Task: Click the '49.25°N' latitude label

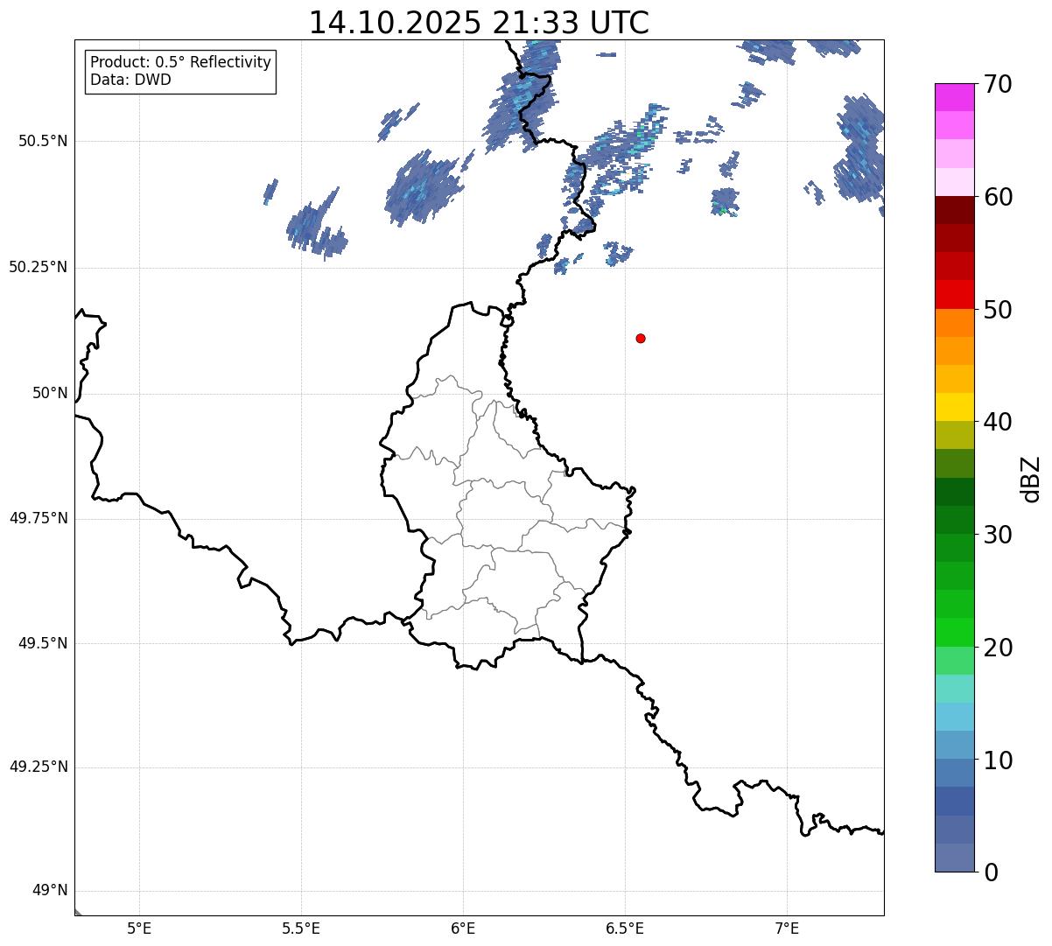Action: [39, 768]
